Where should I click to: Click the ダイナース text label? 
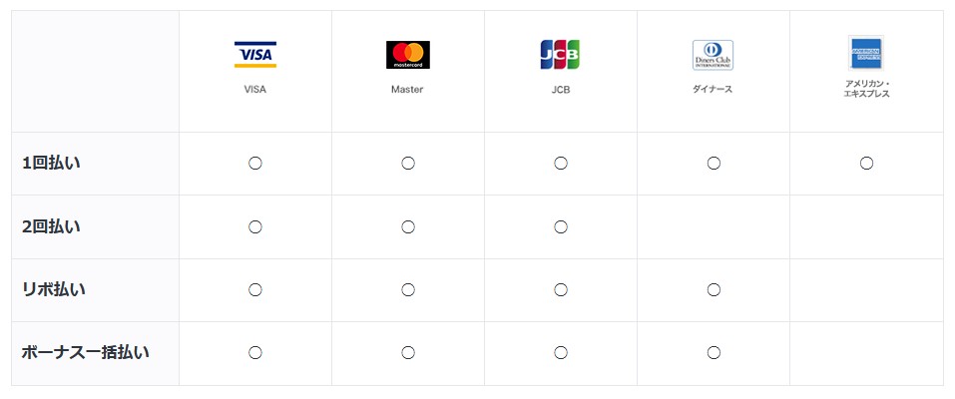point(713,89)
